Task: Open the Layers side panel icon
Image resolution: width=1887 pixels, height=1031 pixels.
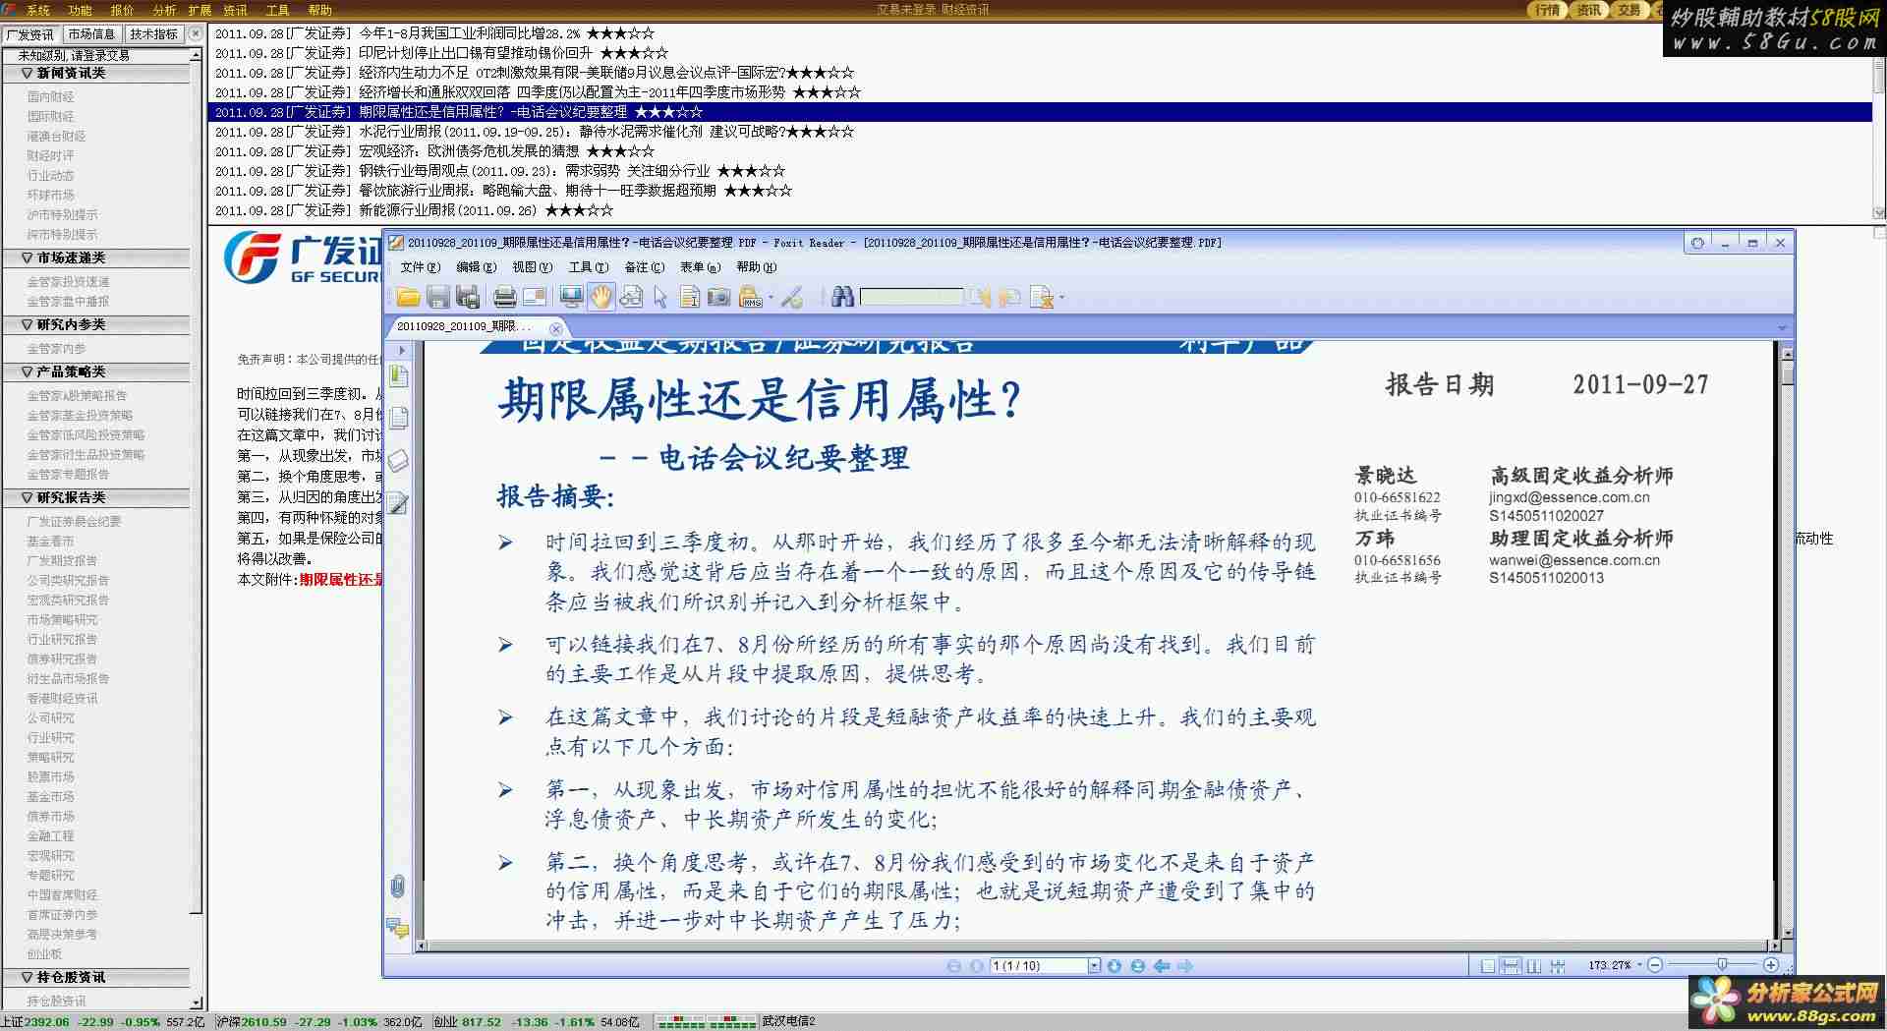Action: point(398,460)
